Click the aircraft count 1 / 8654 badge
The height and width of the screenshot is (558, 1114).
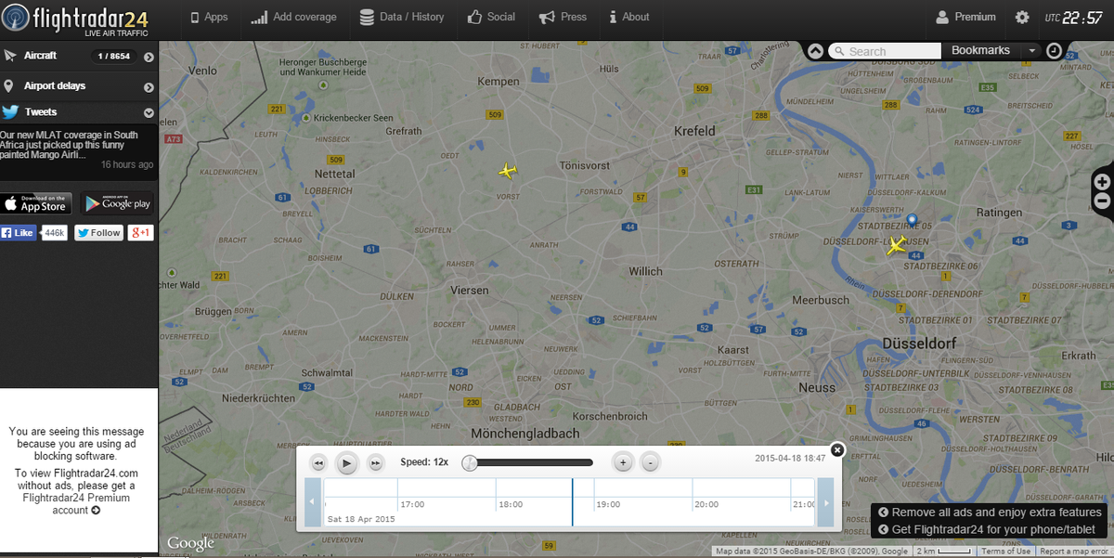(x=113, y=57)
